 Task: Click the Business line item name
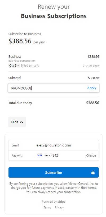[x=15, y=56]
